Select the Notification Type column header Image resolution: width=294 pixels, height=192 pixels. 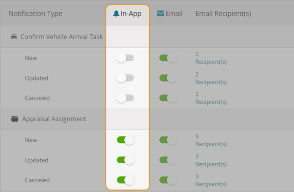coord(35,14)
